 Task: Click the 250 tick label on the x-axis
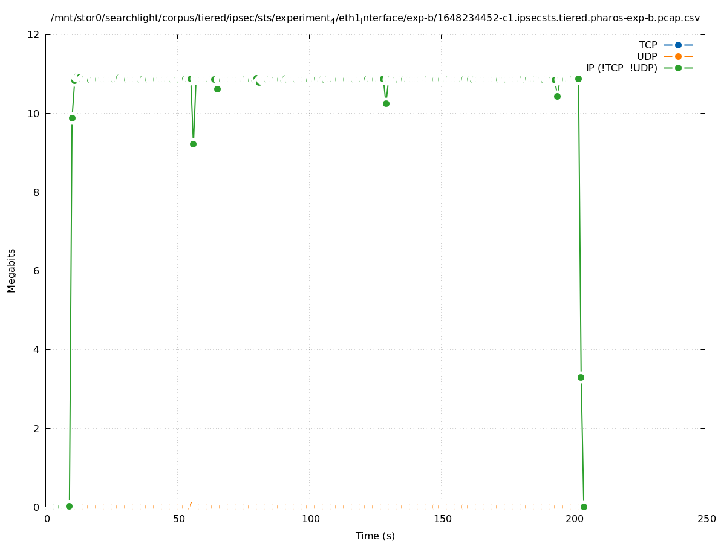[705, 519]
